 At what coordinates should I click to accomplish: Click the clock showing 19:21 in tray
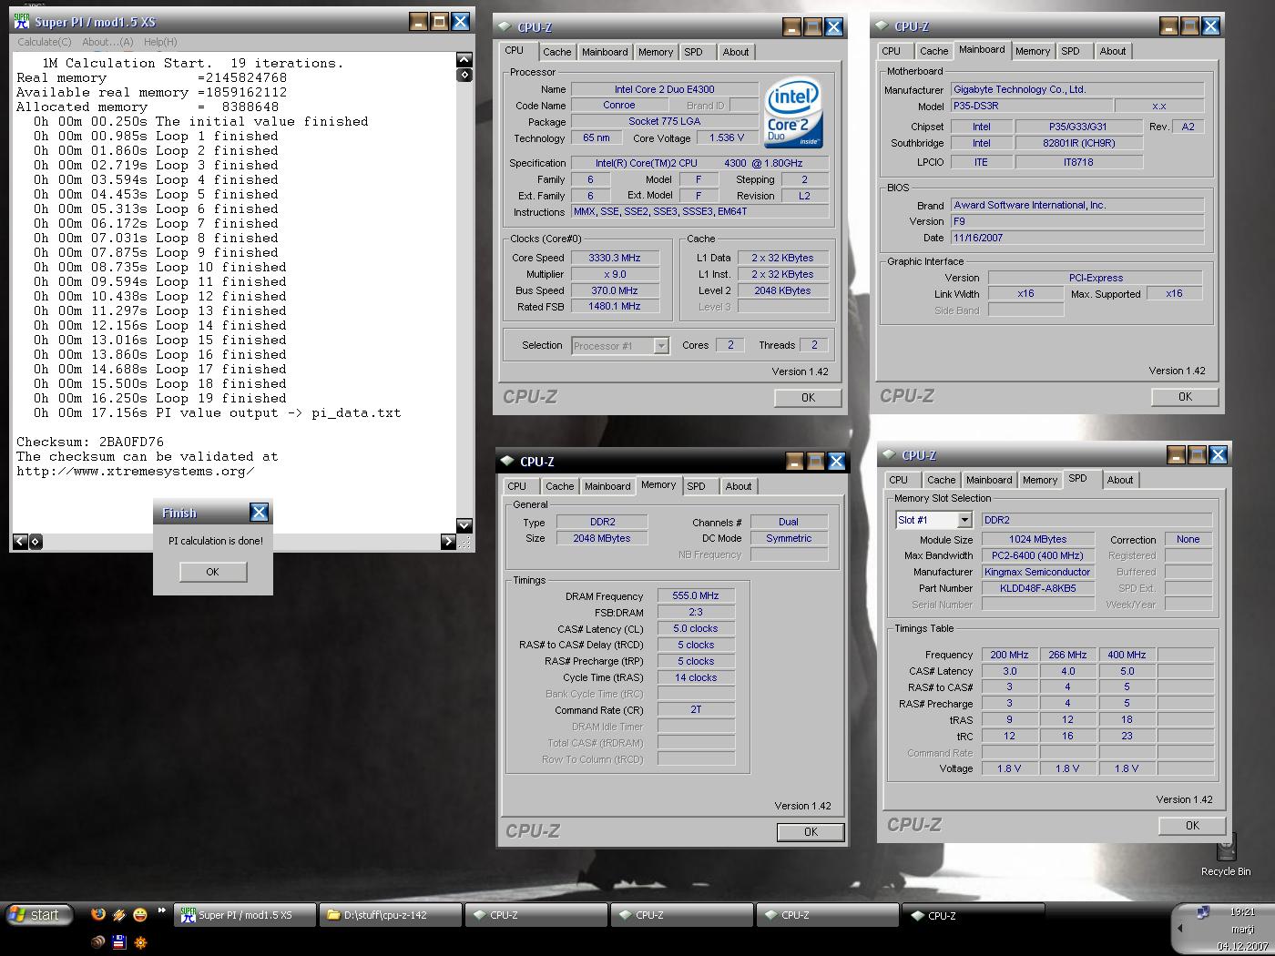[x=1242, y=911]
